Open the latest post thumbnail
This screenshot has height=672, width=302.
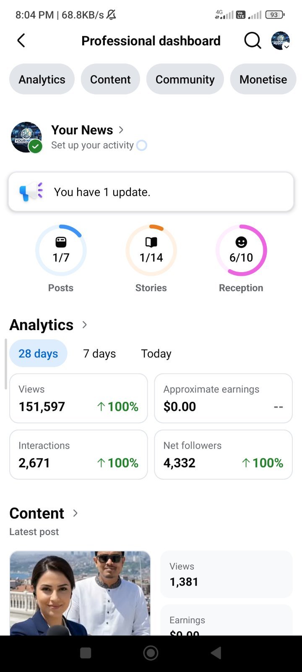pos(80,593)
